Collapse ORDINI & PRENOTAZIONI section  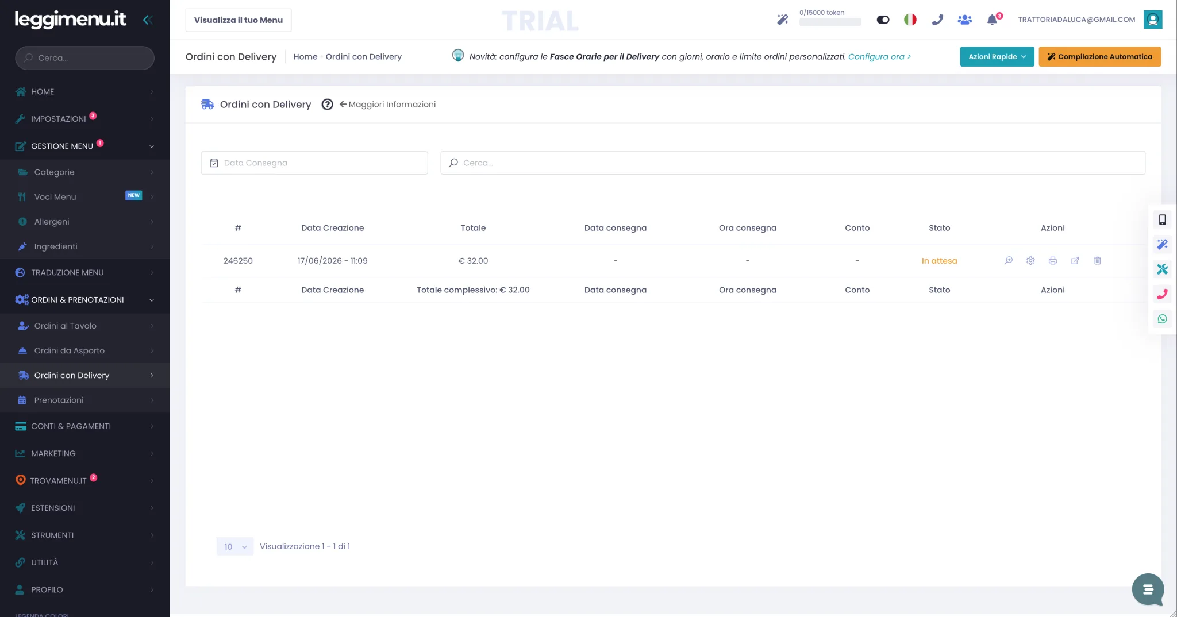pyautogui.click(x=85, y=300)
